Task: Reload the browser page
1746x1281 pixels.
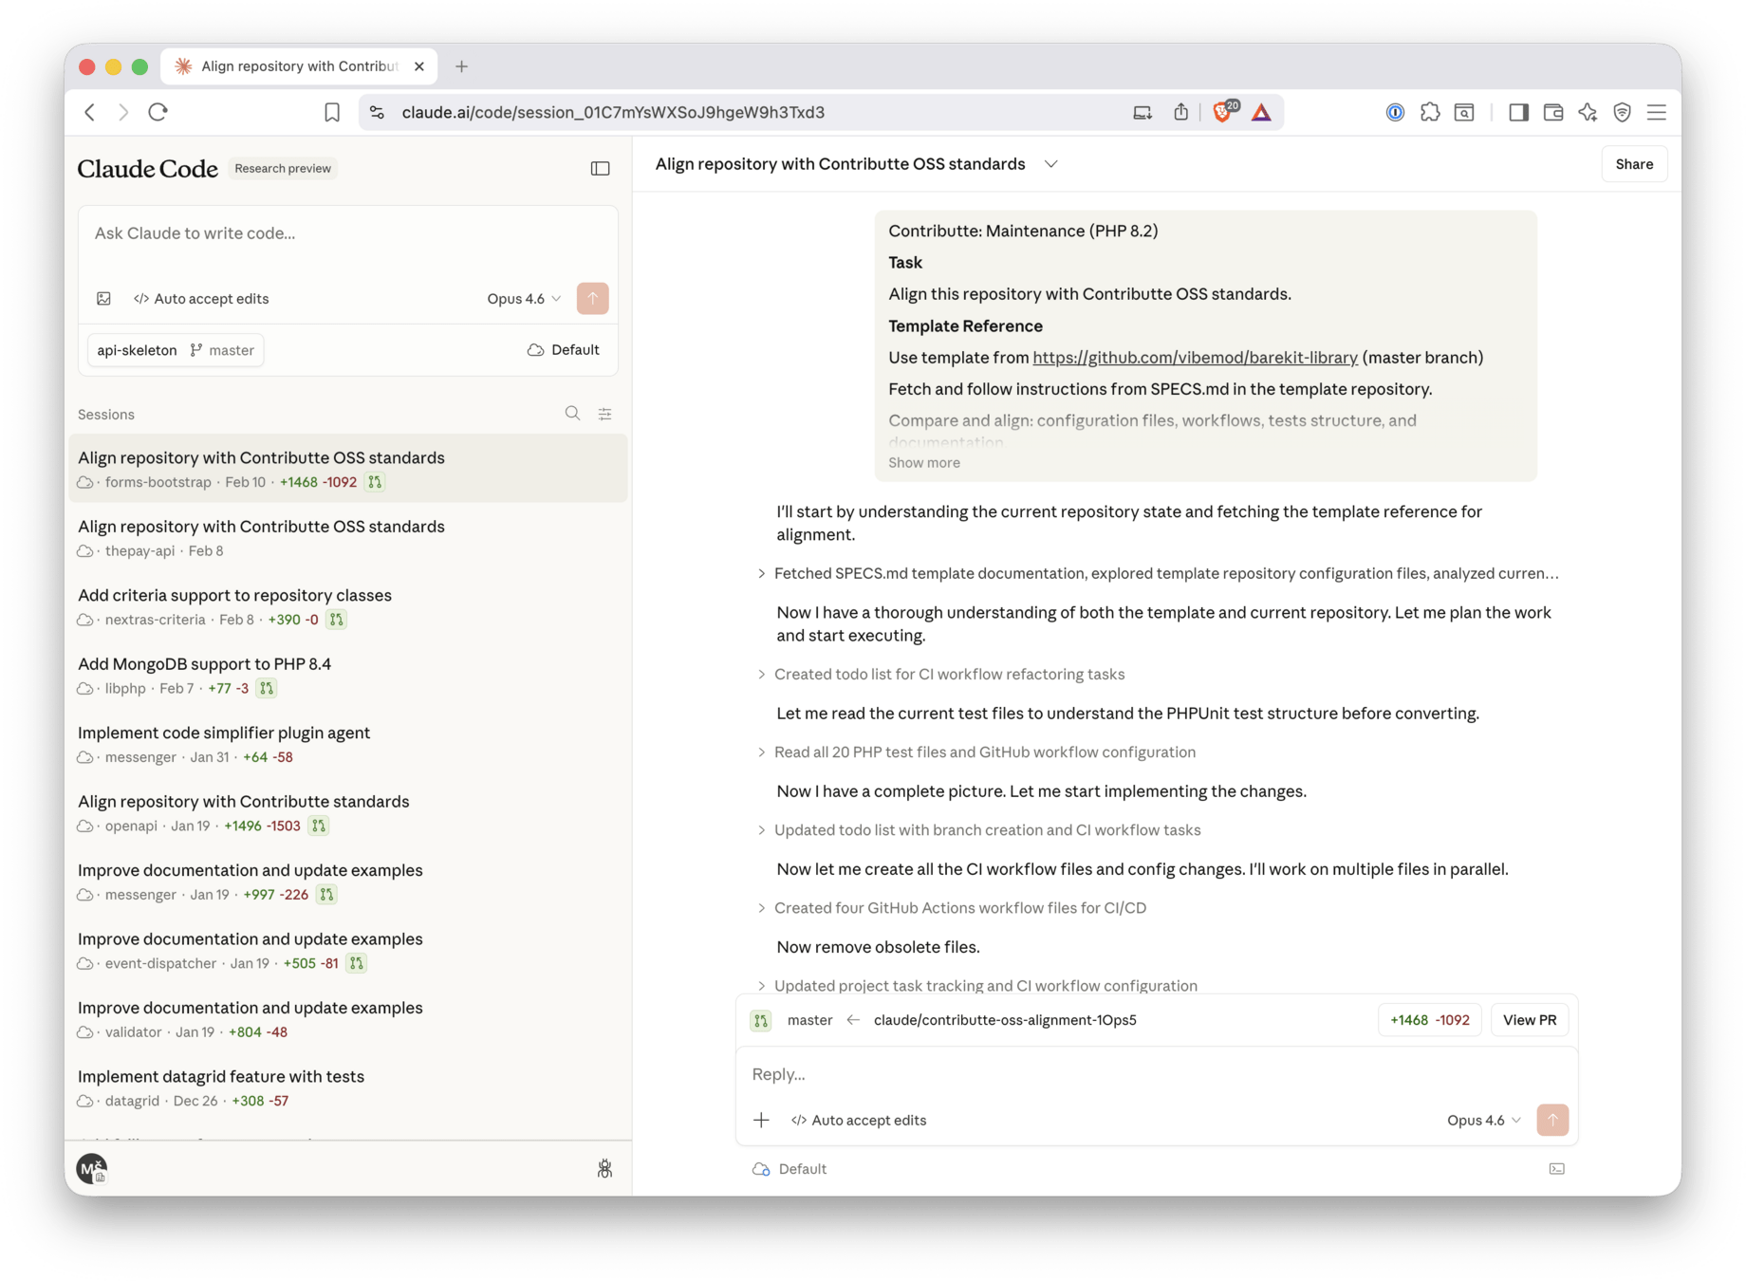Action: tap(158, 112)
